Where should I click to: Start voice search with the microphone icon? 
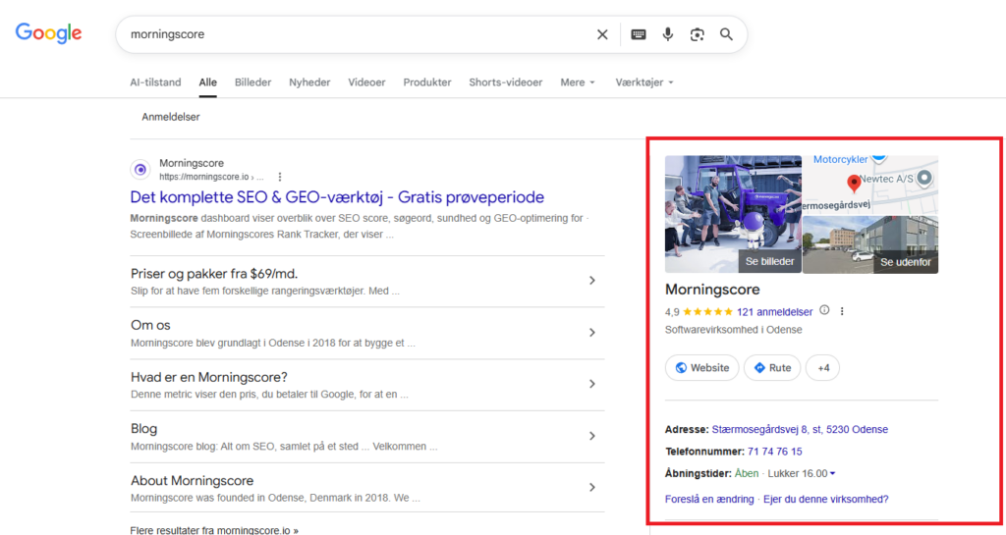[x=667, y=34]
